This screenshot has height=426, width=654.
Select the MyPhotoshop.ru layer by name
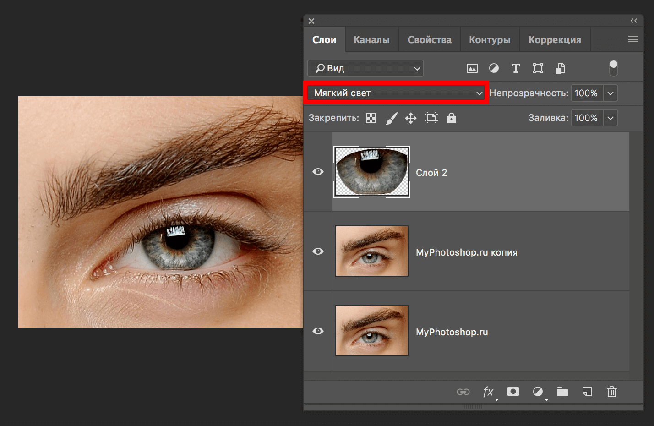(452, 332)
